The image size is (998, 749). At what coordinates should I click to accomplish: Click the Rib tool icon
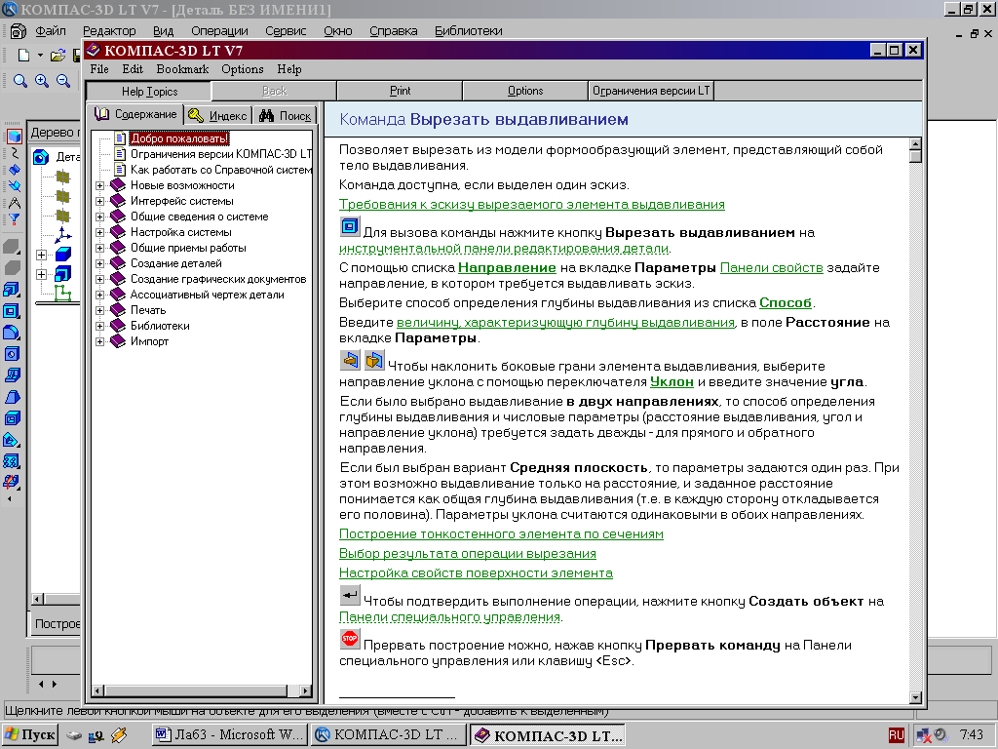[12, 375]
